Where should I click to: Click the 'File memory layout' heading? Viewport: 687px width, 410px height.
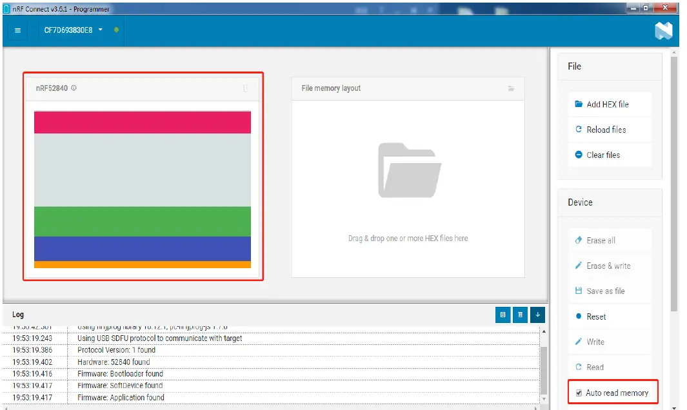tap(331, 88)
